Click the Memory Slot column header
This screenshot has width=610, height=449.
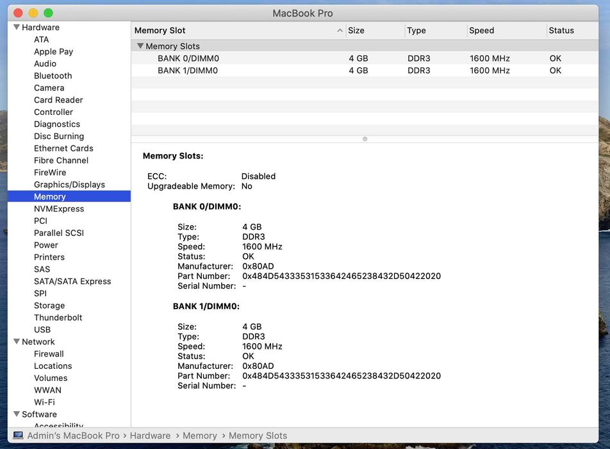click(x=238, y=30)
